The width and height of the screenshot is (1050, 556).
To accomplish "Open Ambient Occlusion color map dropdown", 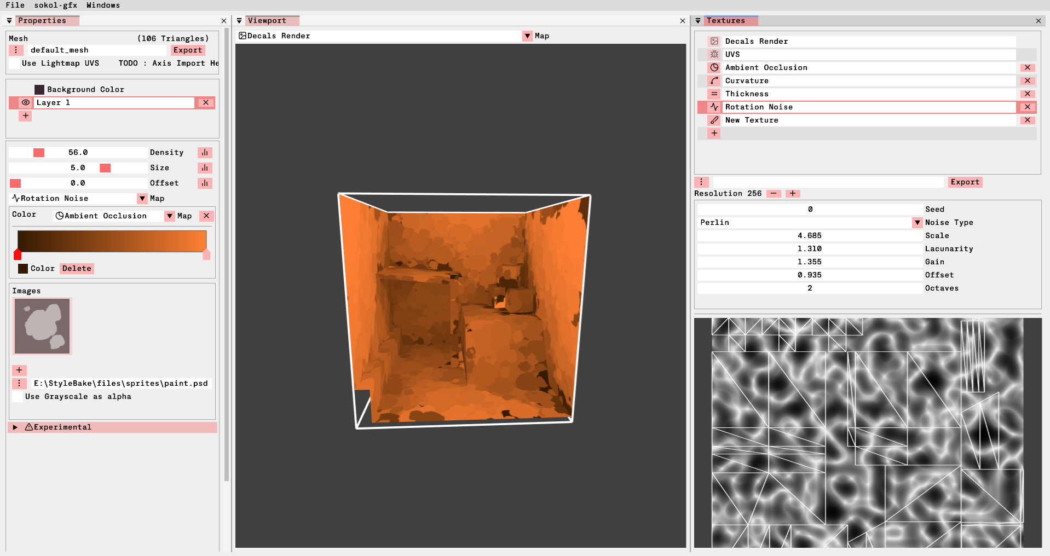I will coord(170,216).
